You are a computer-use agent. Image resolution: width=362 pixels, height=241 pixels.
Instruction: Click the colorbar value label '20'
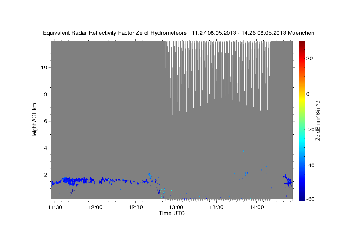[309, 58]
